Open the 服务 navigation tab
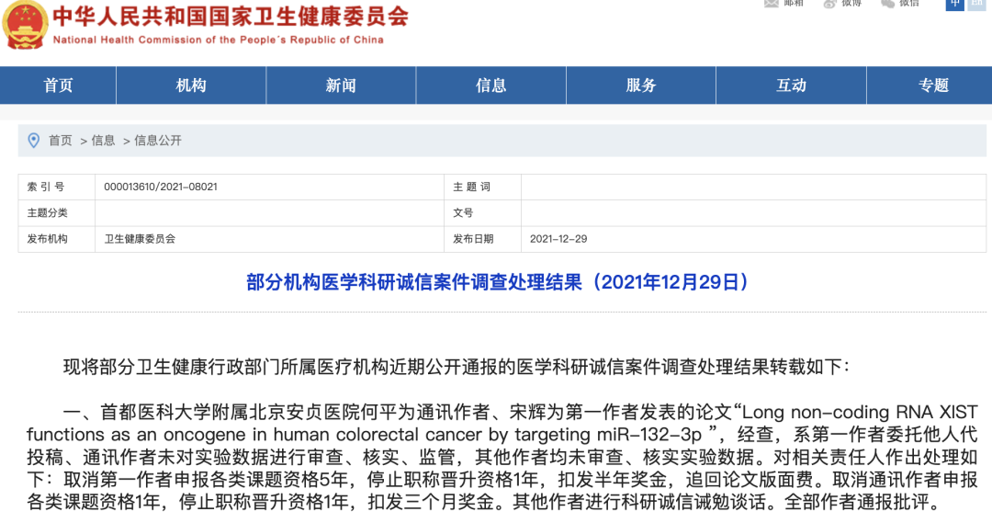Viewport: 992px width, 523px height. click(641, 85)
